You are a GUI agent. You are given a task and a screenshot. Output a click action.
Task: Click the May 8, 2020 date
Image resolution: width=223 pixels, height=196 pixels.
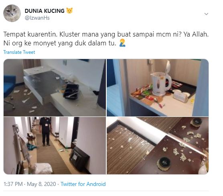pyautogui.click(x=41, y=184)
